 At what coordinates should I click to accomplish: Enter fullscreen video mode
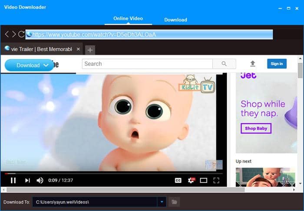[216, 180]
